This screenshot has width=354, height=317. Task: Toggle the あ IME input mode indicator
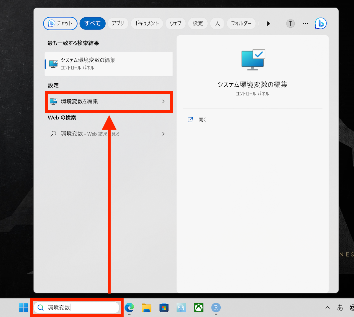(340, 308)
